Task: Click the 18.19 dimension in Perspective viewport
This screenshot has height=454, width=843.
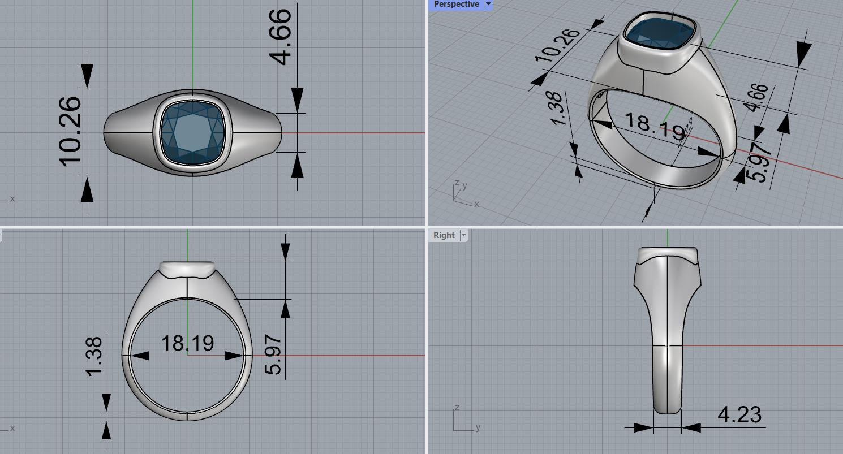Action: pyautogui.click(x=655, y=126)
